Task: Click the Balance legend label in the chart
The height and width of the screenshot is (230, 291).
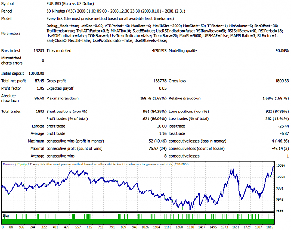Action: [8, 164]
